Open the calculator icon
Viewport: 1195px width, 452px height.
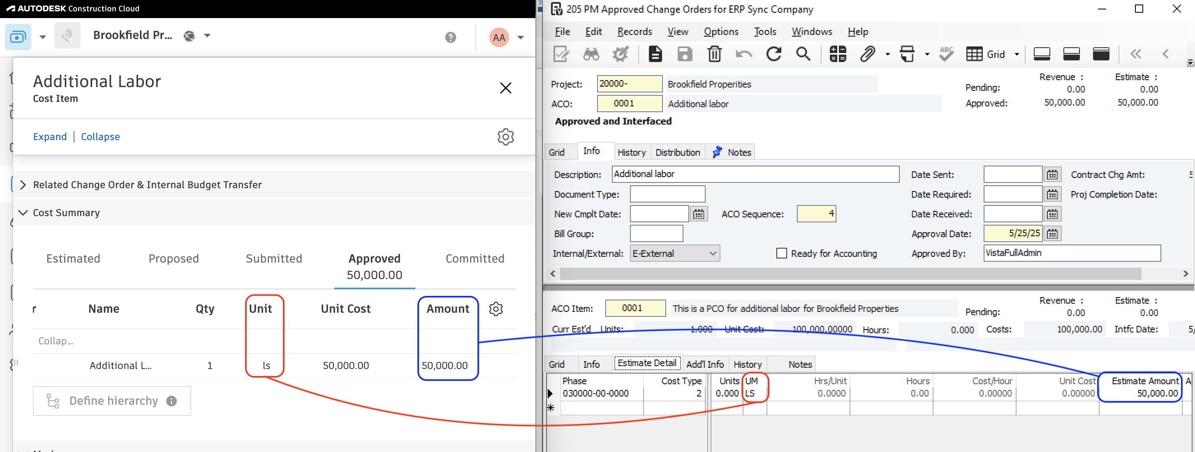coord(838,54)
